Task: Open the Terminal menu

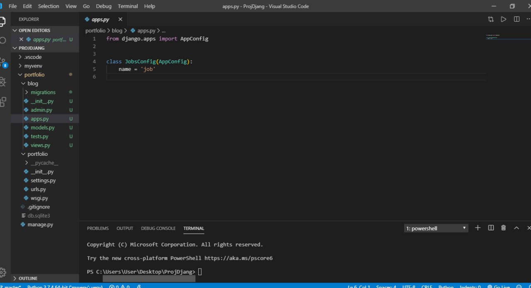Action: pyautogui.click(x=128, y=6)
